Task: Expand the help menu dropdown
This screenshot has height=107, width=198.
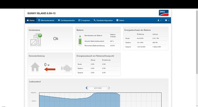Action: point(167,20)
